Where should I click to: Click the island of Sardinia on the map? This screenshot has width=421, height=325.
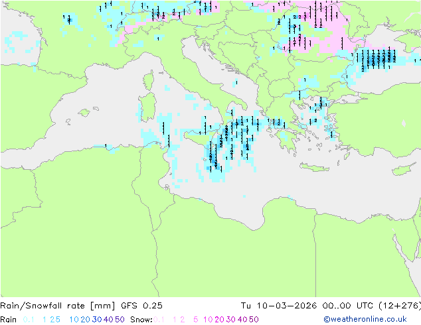click(147, 107)
